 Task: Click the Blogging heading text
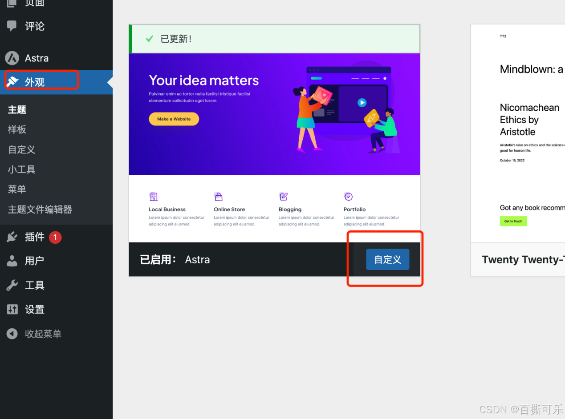[290, 209]
